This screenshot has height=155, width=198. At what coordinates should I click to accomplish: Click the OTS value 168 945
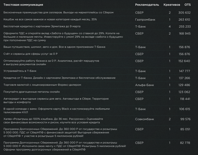[x=184, y=33]
